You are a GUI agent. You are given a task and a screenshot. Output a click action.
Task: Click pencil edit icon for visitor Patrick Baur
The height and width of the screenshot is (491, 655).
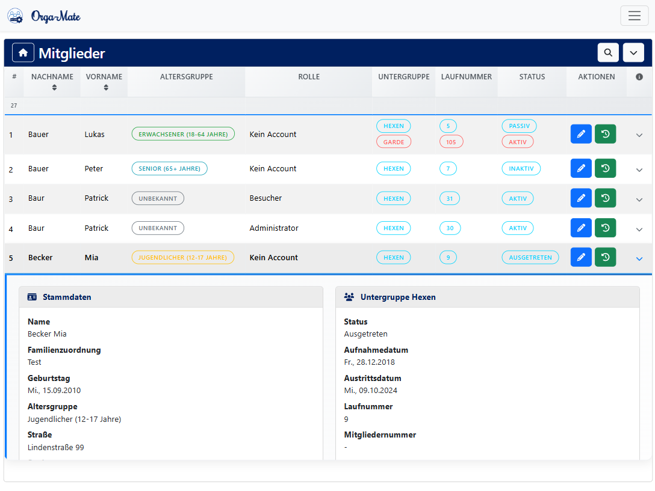tap(581, 198)
